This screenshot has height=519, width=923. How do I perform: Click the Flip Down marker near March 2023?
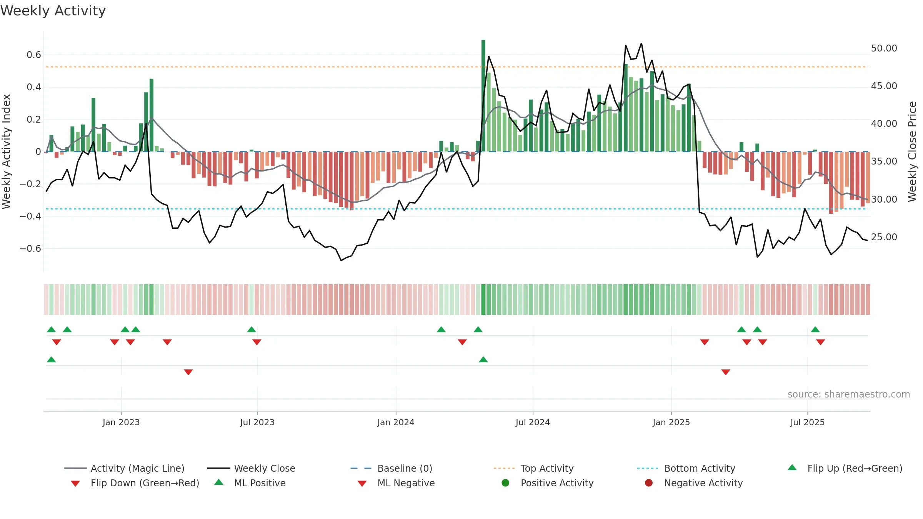coord(167,342)
